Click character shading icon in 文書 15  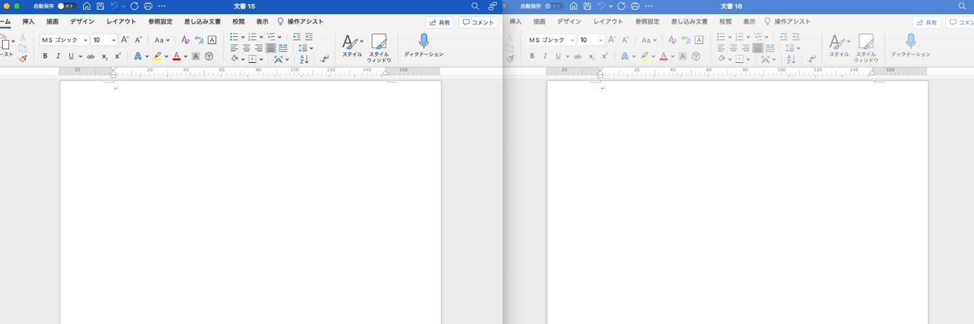click(195, 56)
